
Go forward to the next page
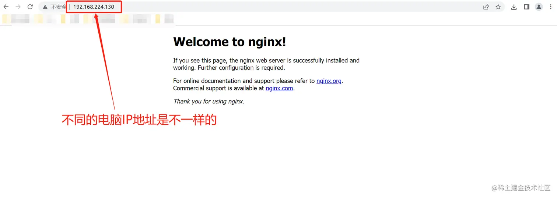coord(18,7)
